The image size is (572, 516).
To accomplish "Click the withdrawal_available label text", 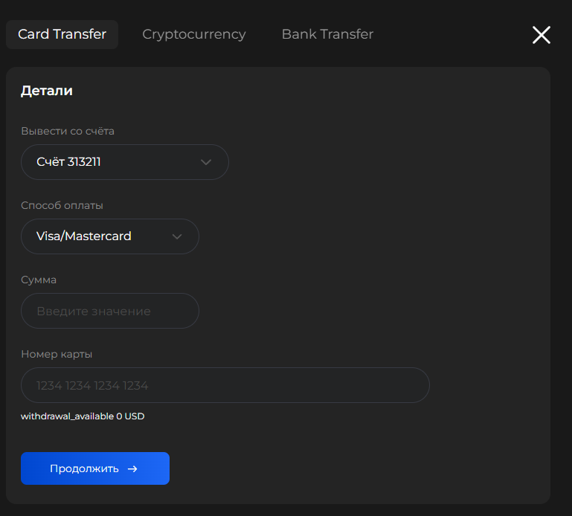I will tap(67, 416).
